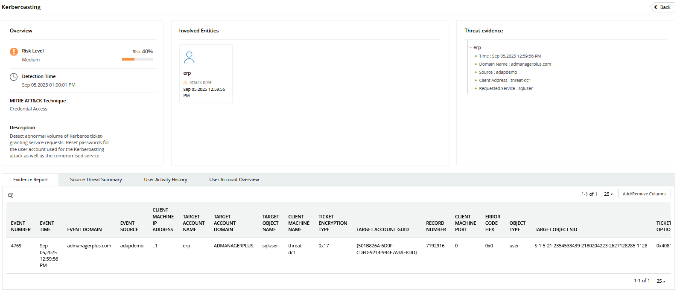Viewport: 680px width, 293px height.
Task: Click the erp user avatar icon
Action: pyautogui.click(x=189, y=58)
